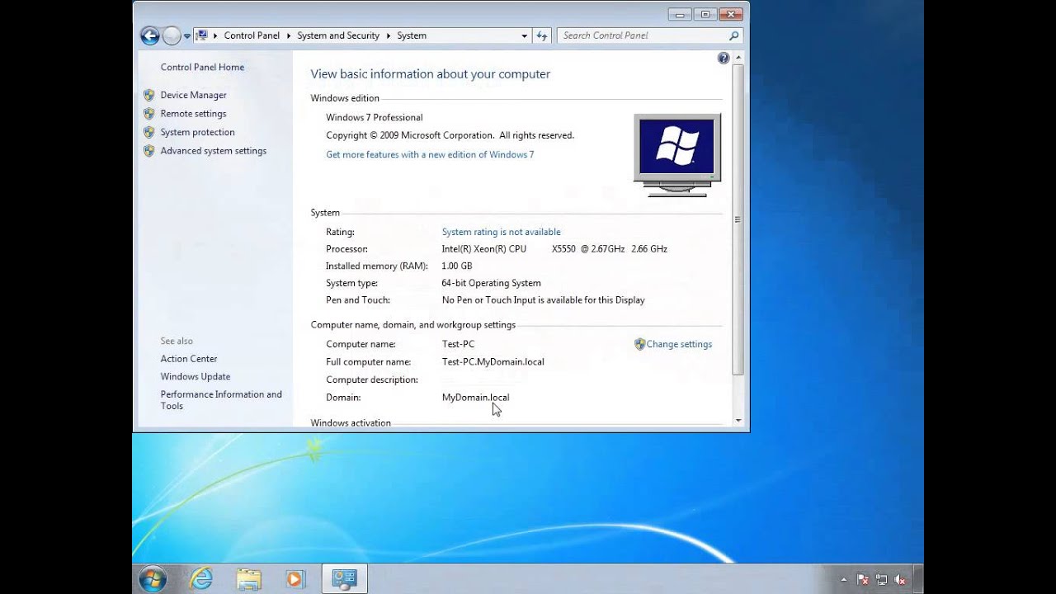Viewport: 1056px width, 594px height.
Task: Click the Control Panel taskbar button
Action: [343, 579]
